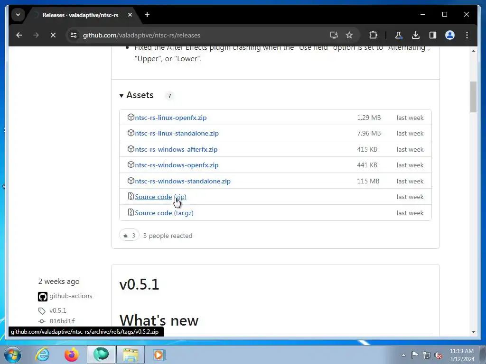The image size is (486, 364).
Task: Click the '115 MB' size text
Action: click(x=368, y=182)
